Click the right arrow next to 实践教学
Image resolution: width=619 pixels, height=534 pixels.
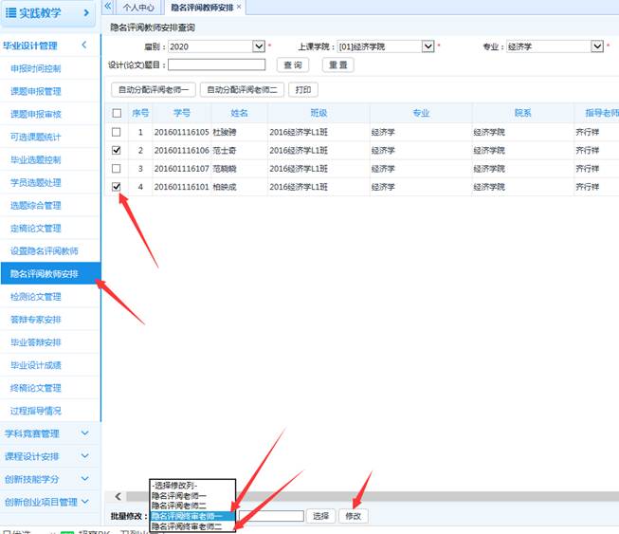pyautogui.click(x=86, y=13)
